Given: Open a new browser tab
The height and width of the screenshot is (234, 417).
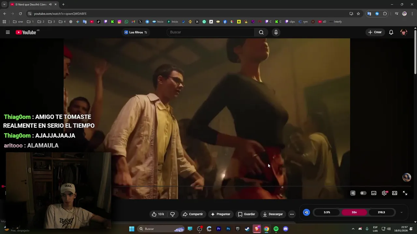Looking at the screenshot, I should click(x=63, y=4).
